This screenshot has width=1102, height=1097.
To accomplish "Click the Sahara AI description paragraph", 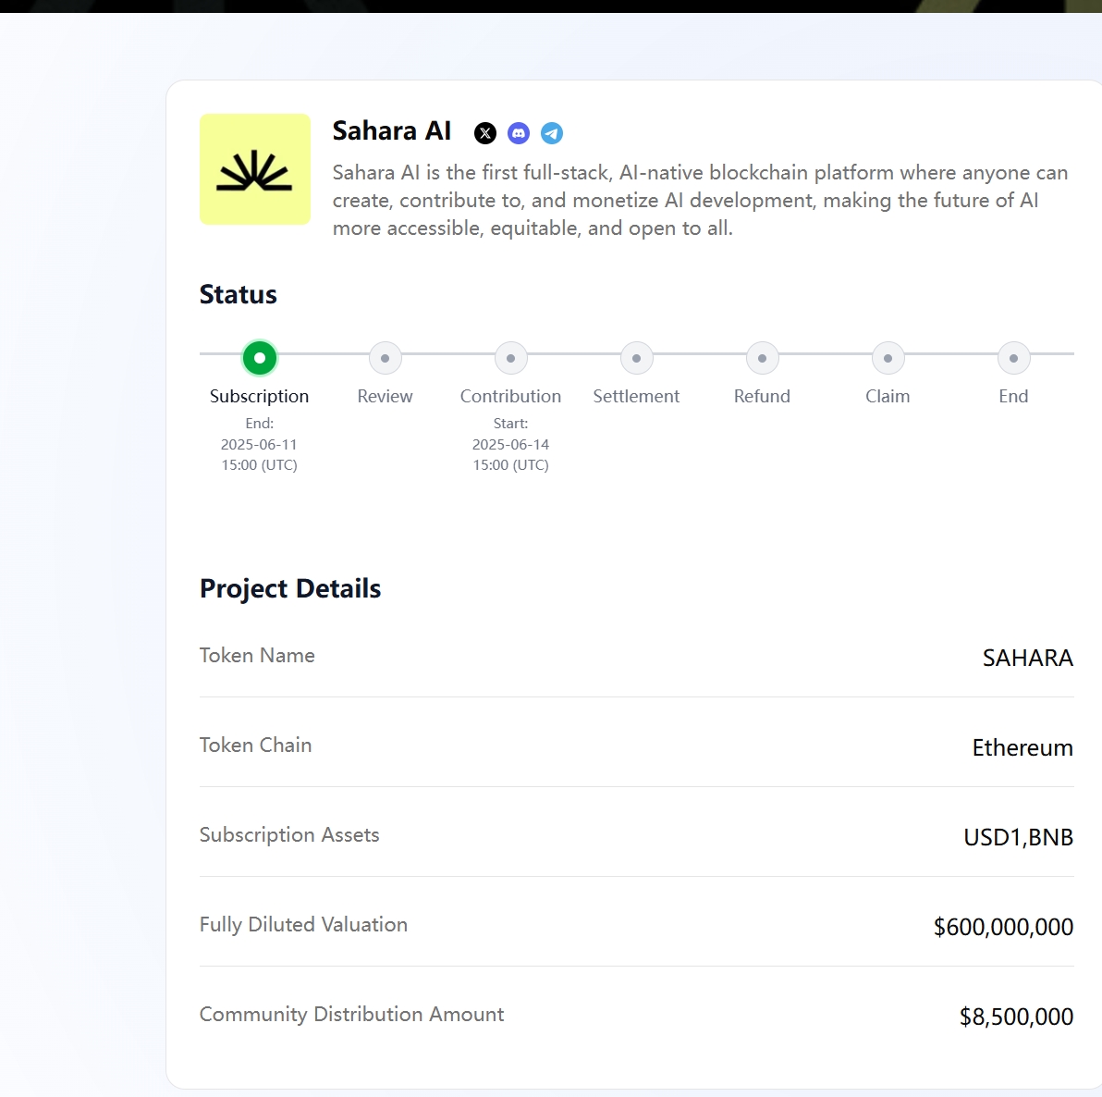I will pos(700,201).
